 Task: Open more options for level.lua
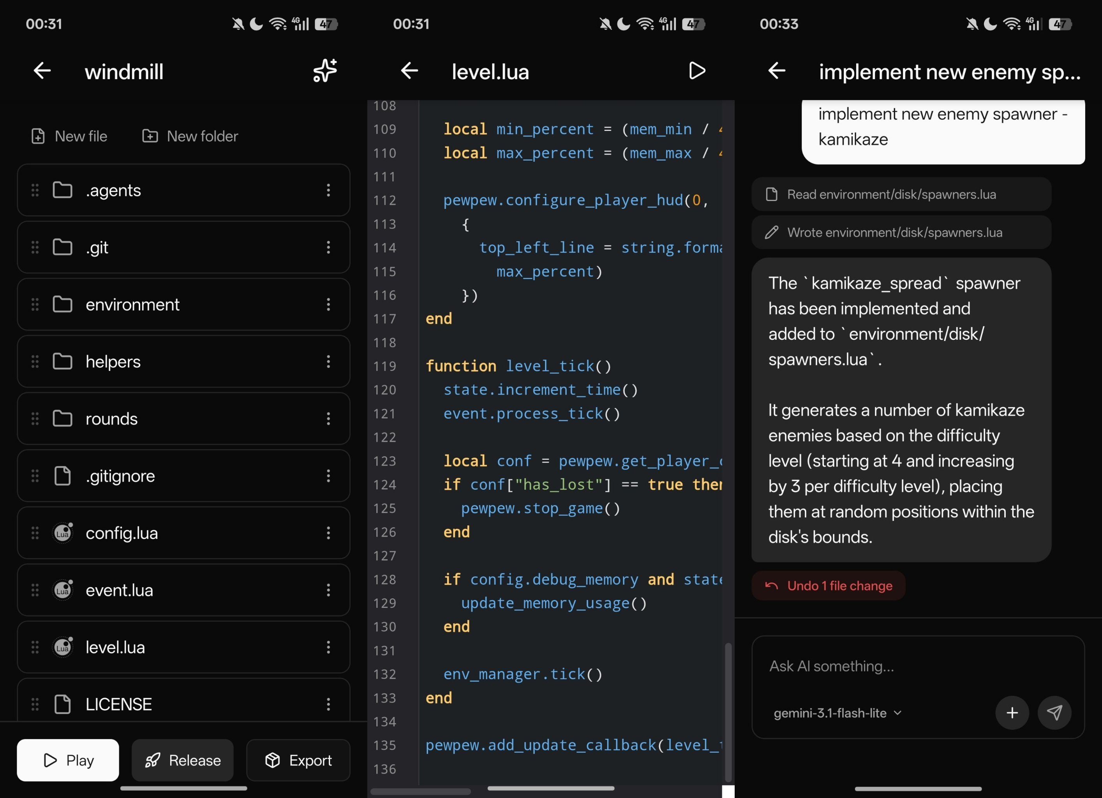328,647
